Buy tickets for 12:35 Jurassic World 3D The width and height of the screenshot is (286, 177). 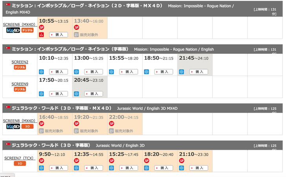93,168
